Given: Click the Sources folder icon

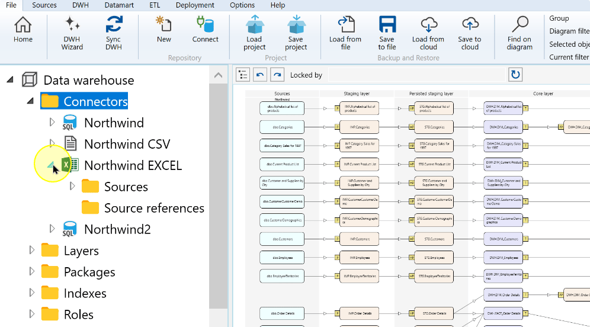Looking at the screenshot, I should pyautogui.click(x=90, y=186).
